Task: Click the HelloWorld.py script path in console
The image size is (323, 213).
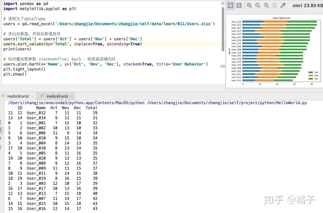Action: pyautogui.click(x=227, y=103)
